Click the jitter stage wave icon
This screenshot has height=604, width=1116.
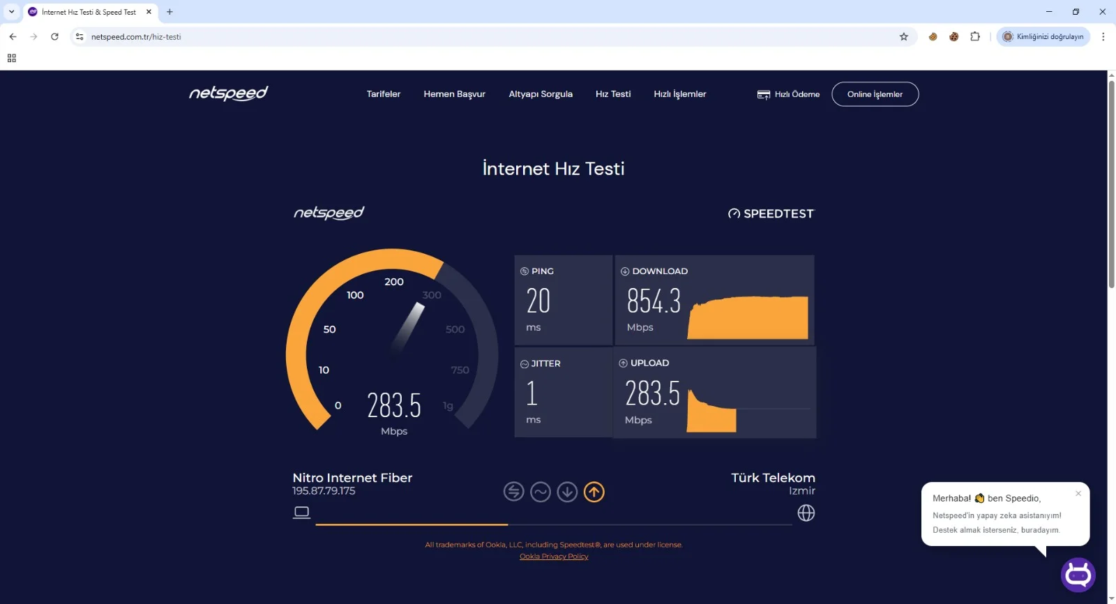pos(541,492)
